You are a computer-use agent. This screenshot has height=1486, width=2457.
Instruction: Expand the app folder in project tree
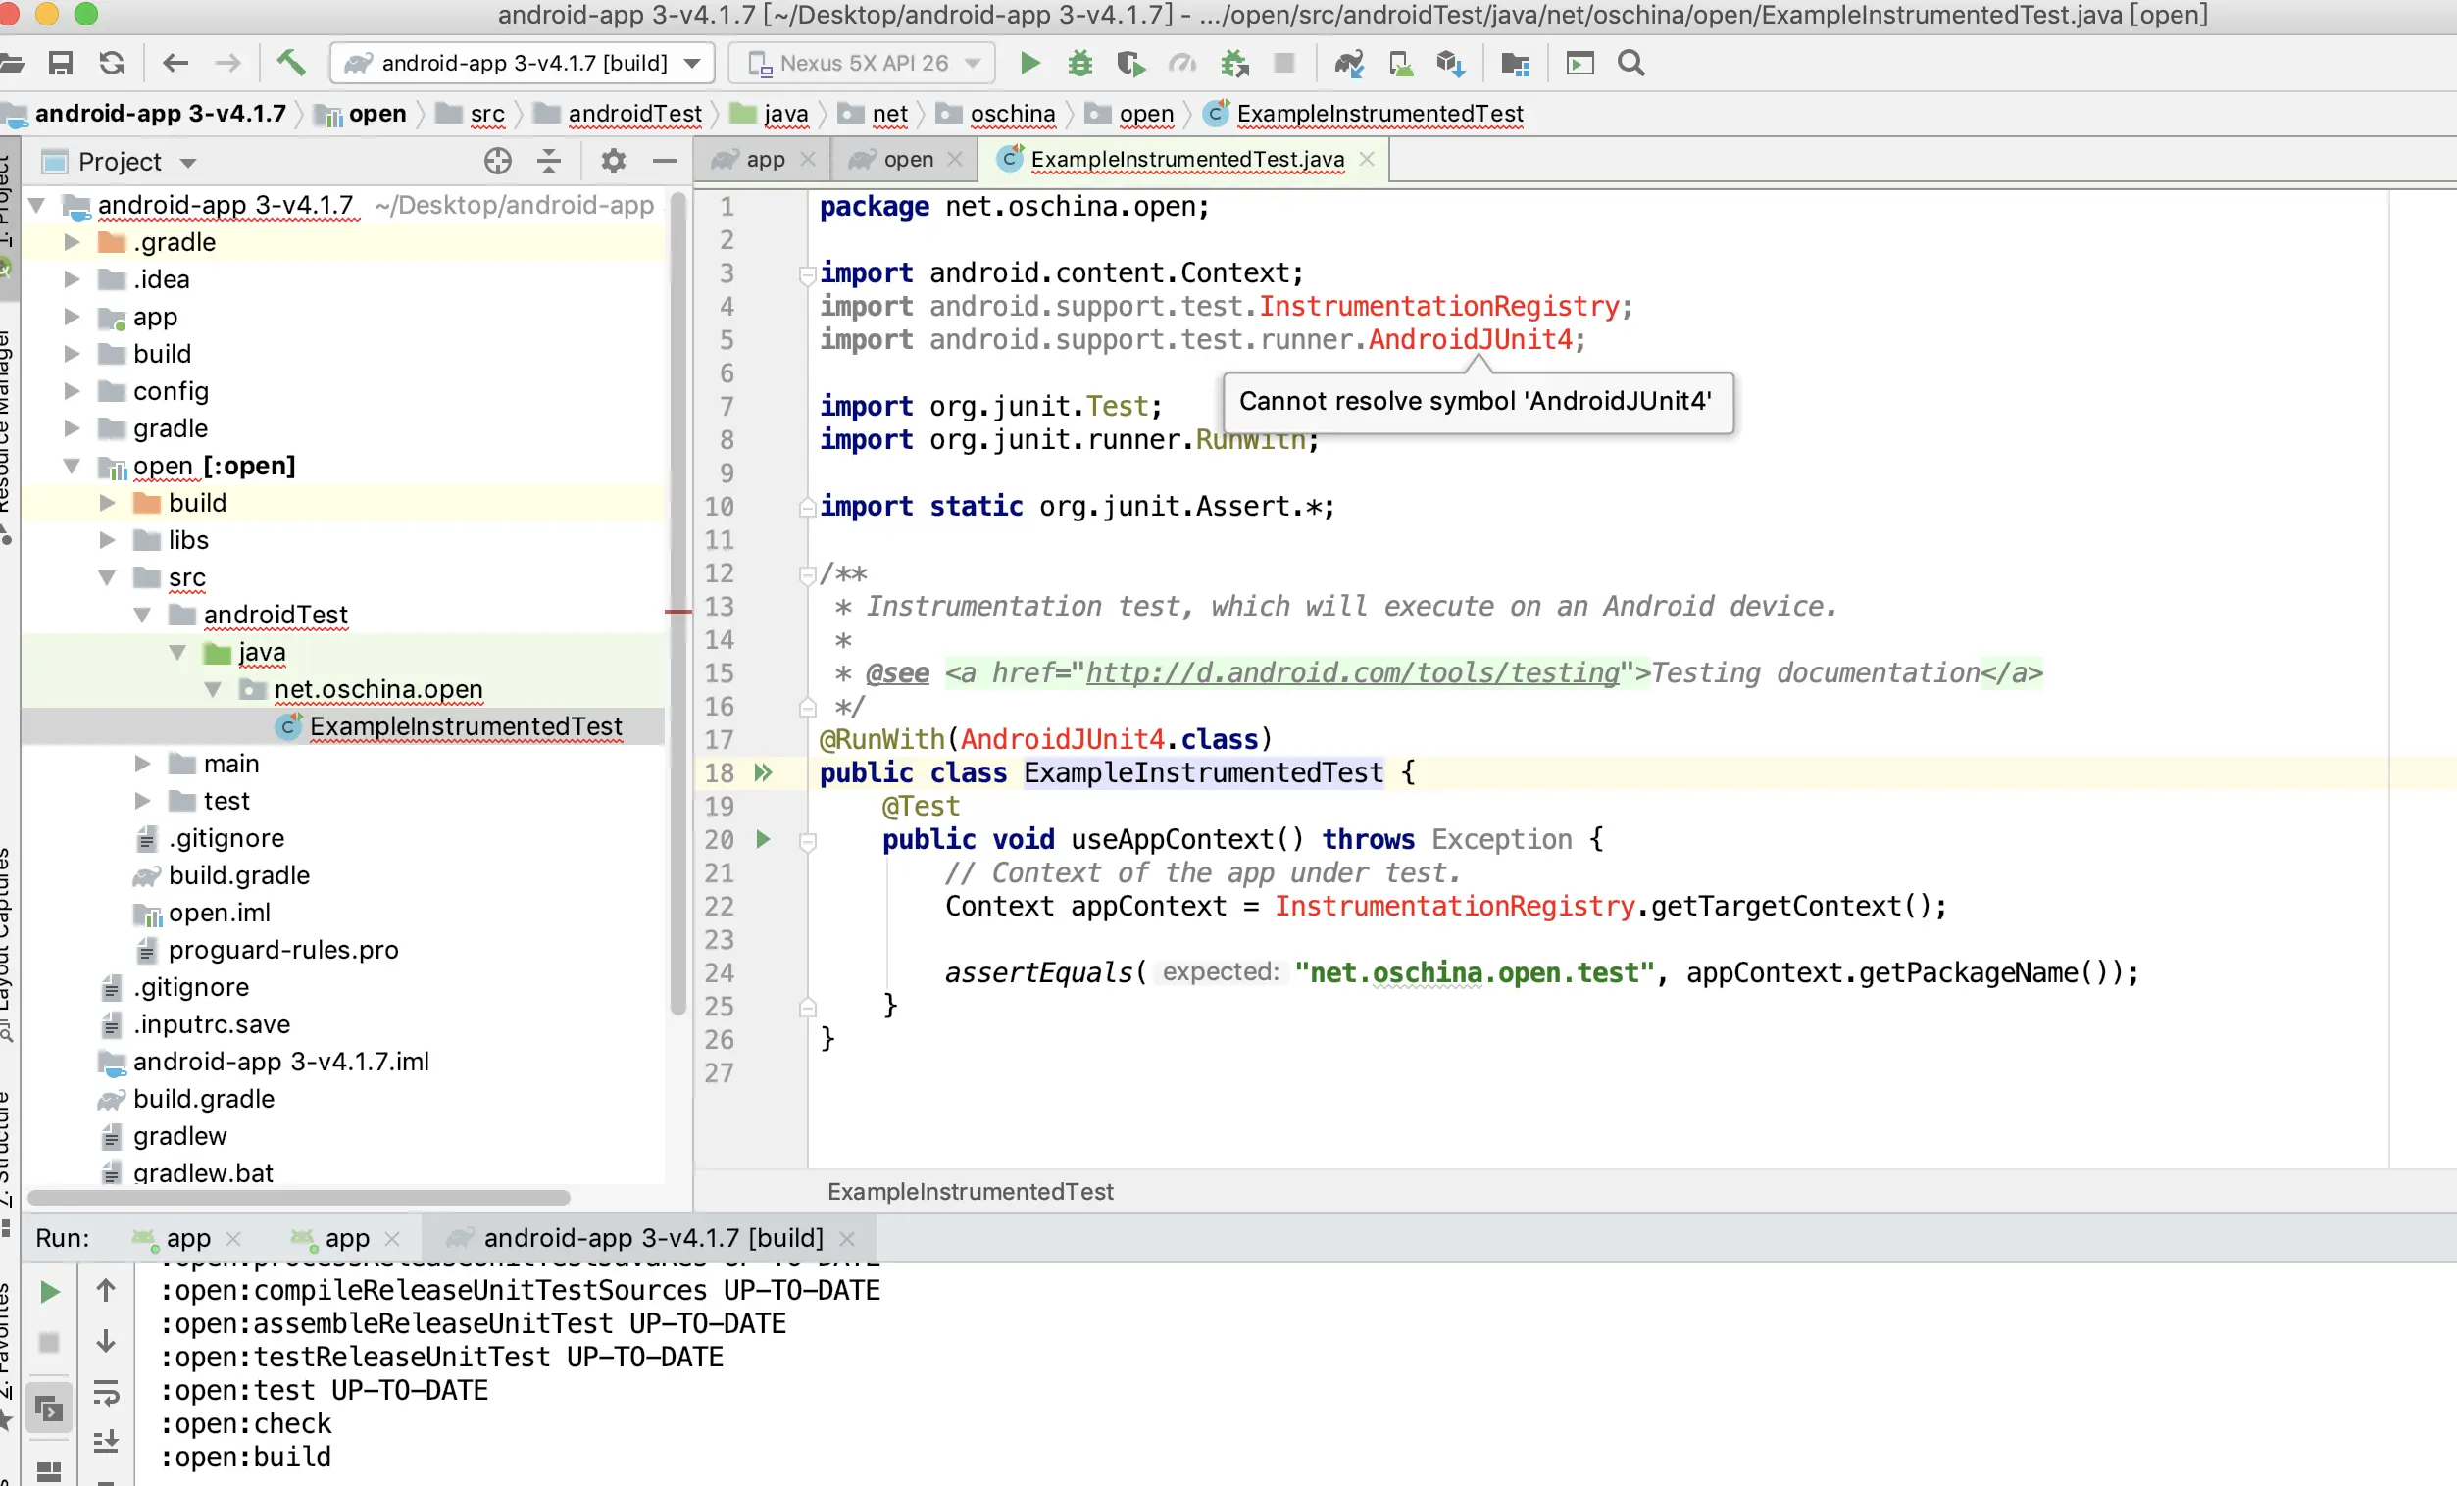(x=72, y=317)
